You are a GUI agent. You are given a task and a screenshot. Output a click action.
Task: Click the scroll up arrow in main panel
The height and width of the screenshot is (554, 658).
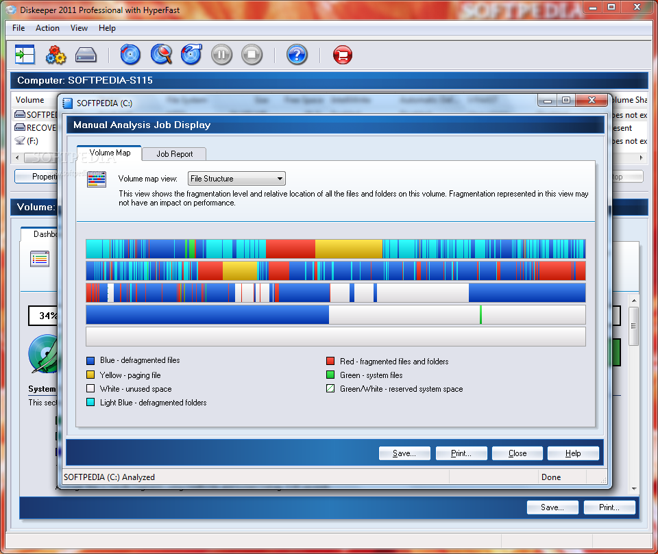coord(633,301)
